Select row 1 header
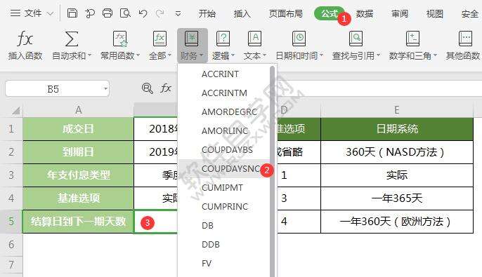The image size is (482, 277). tap(11, 129)
